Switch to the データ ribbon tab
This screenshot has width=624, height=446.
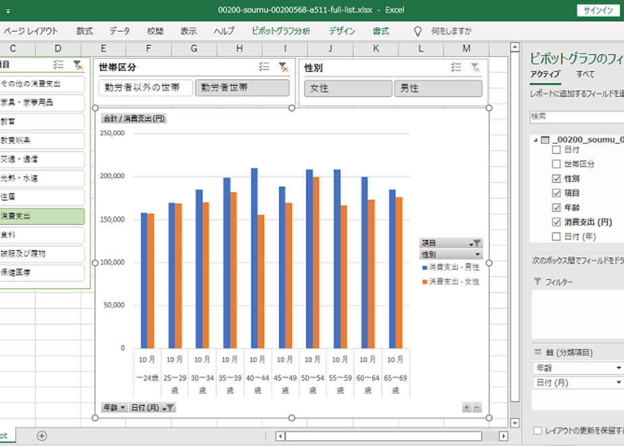(x=120, y=31)
